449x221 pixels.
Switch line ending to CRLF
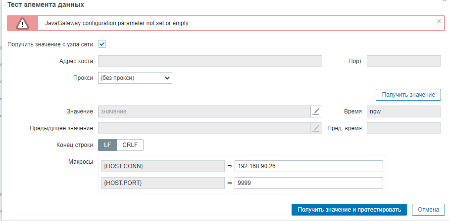tap(130, 145)
